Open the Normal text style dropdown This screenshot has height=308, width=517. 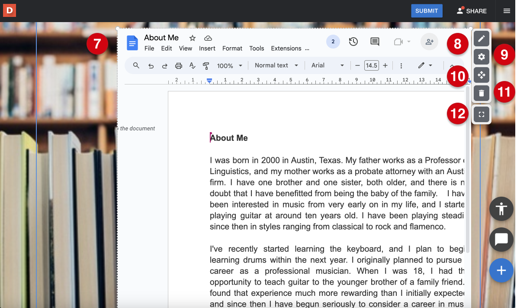pyautogui.click(x=276, y=65)
